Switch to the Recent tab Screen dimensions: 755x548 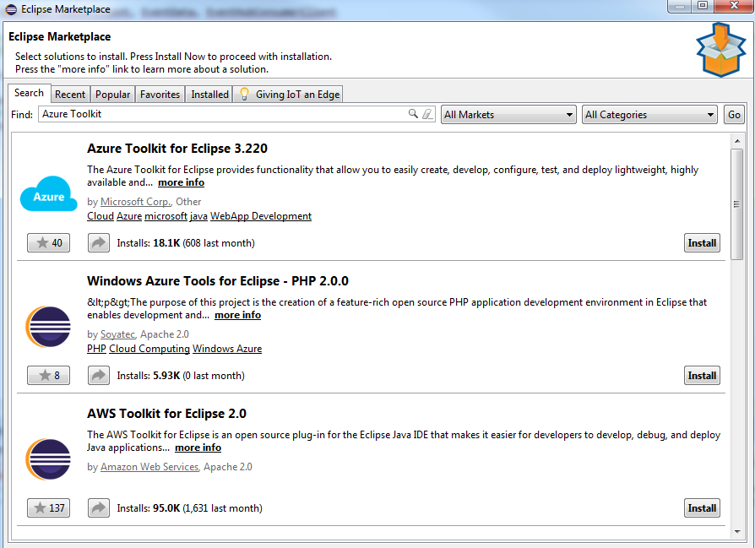click(x=70, y=95)
